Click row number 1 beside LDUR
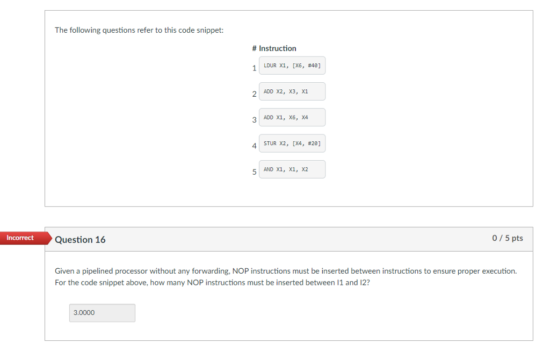 pyautogui.click(x=254, y=68)
